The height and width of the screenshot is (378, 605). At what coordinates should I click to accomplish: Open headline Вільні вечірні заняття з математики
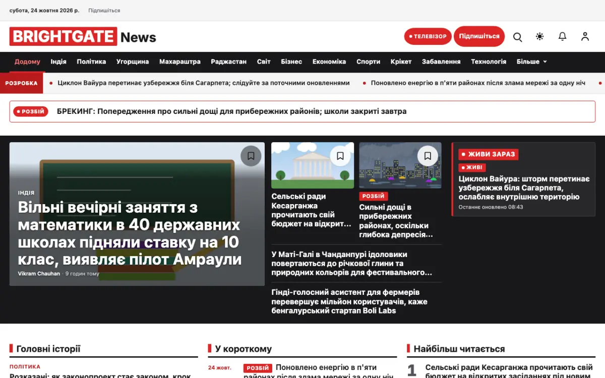(x=130, y=233)
